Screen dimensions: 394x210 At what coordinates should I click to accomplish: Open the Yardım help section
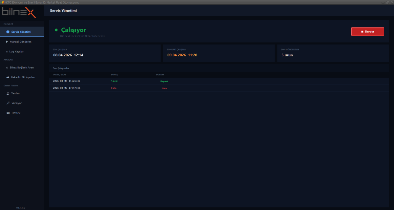[15, 93]
